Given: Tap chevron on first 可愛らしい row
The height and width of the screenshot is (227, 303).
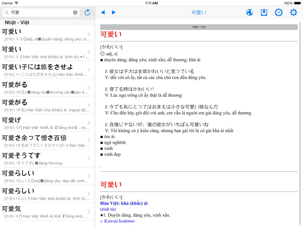Looking at the screenshot, I should click(x=89, y=176).
